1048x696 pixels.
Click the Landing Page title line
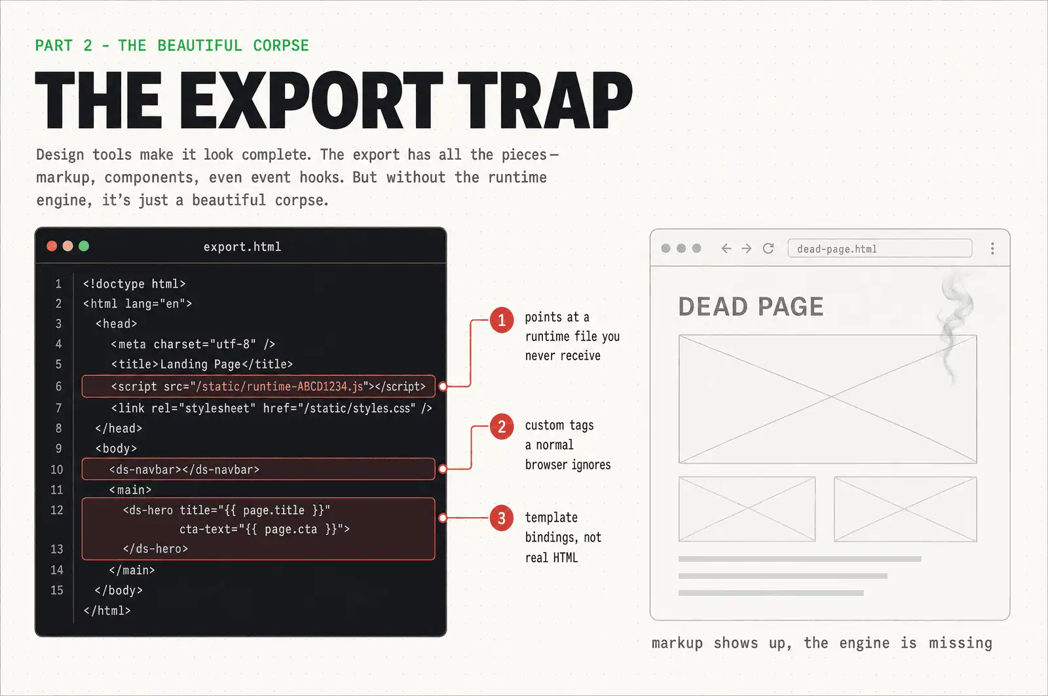pos(202,364)
